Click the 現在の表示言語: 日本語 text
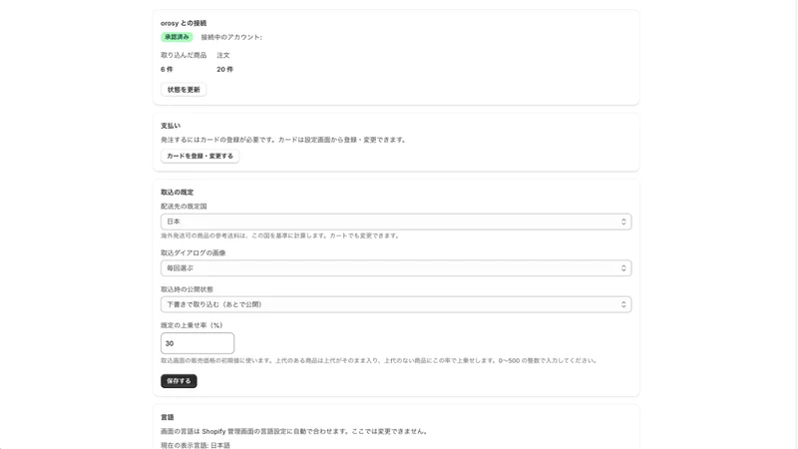The width and height of the screenshot is (798, 449). [x=196, y=445]
